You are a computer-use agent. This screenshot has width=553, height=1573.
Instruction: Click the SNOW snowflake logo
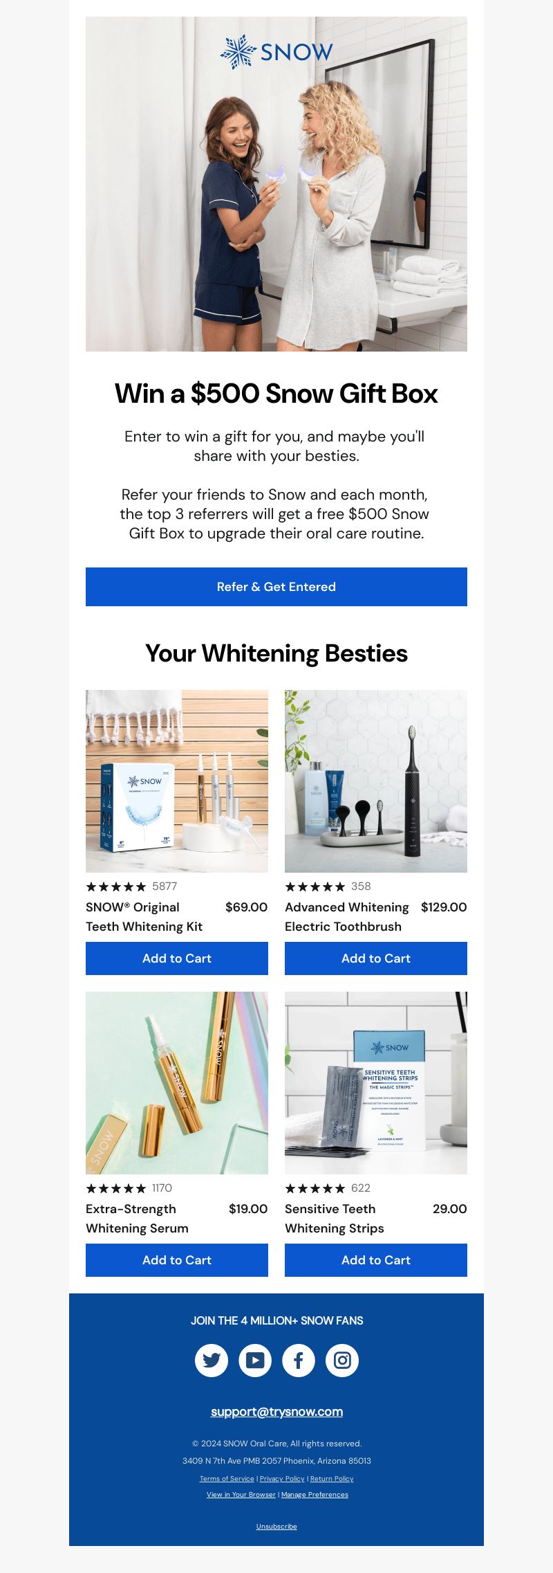click(276, 52)
